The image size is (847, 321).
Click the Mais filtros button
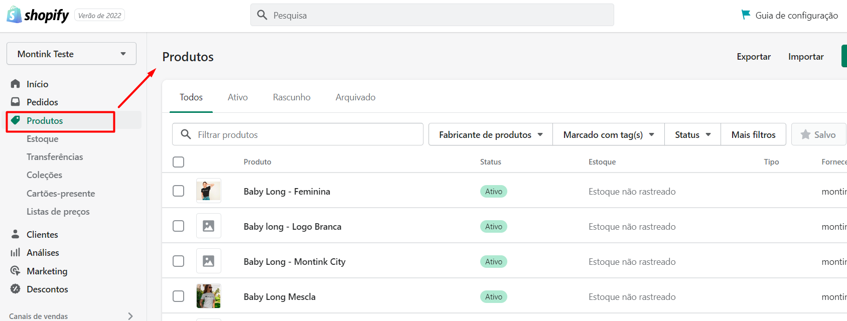pyautogui.click(x=754, y=134)
